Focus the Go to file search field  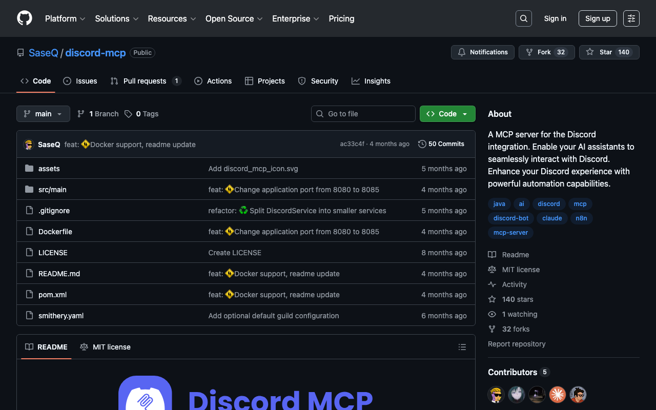tap(363, 114)
